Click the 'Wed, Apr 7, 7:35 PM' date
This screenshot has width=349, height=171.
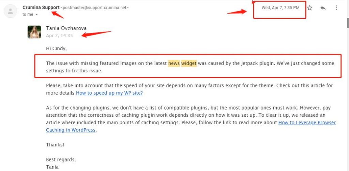click(x=280, y=8)
